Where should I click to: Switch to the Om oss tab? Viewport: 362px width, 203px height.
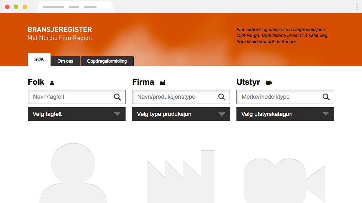66,61
